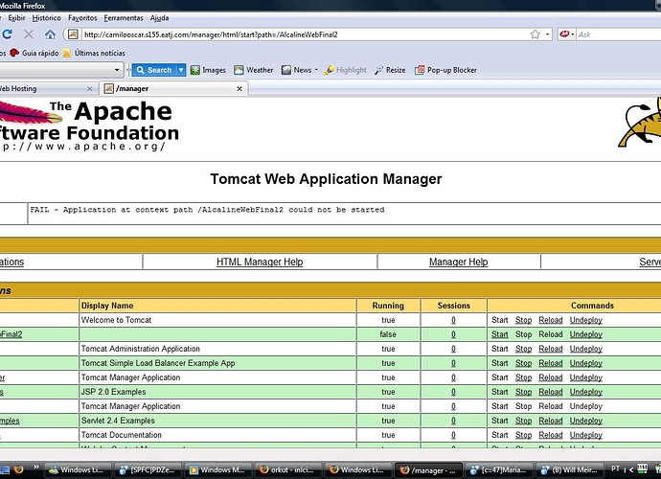The image size is (661, 479).
Task: Reload the Tomcat Documentation application
Action: [551, 435]
